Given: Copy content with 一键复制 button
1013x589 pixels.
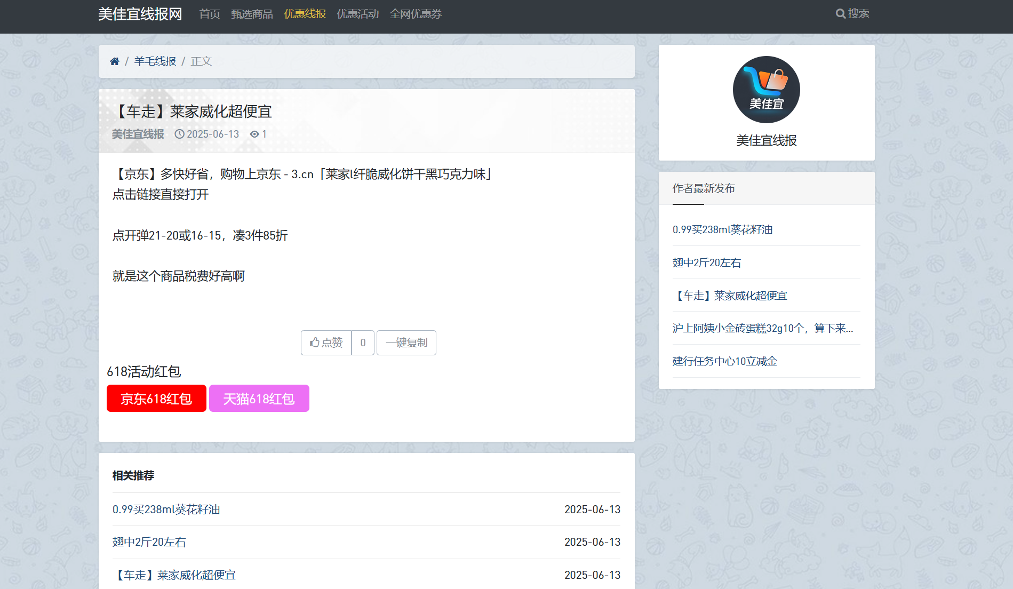Looking at the screenshot, I should (x=406, y=343).
